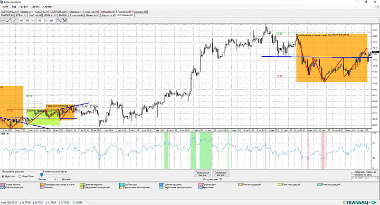Switch timeframe to D1
The height and width of the screenshot is (205, 380).
[x=45, y=20]
